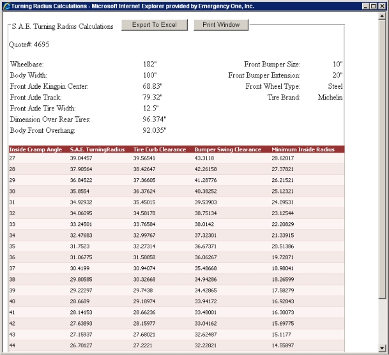This screenshot has height=355, width=389.
Task: Click bumper swing clearance value 37.32301
Action: tap(206, 235)
